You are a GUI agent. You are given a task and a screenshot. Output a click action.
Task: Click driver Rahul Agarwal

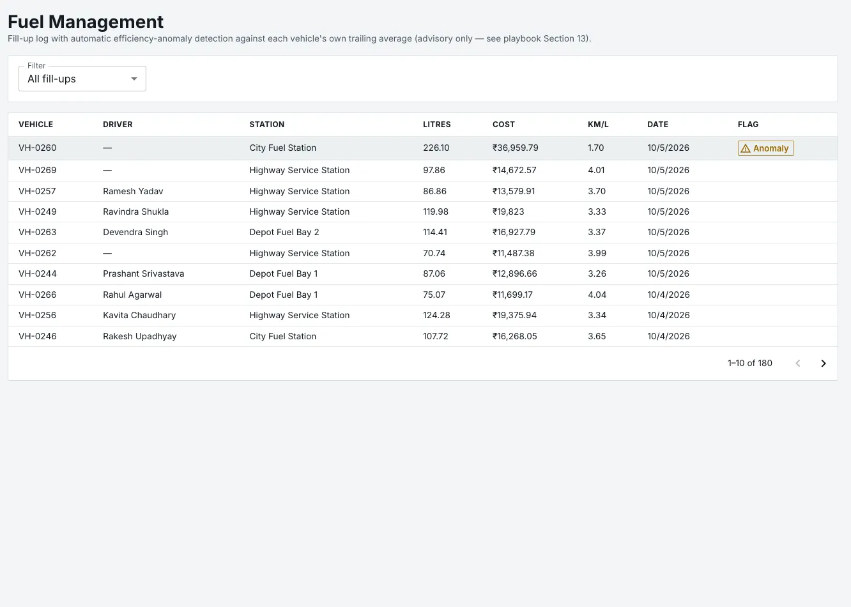[132, 295]
